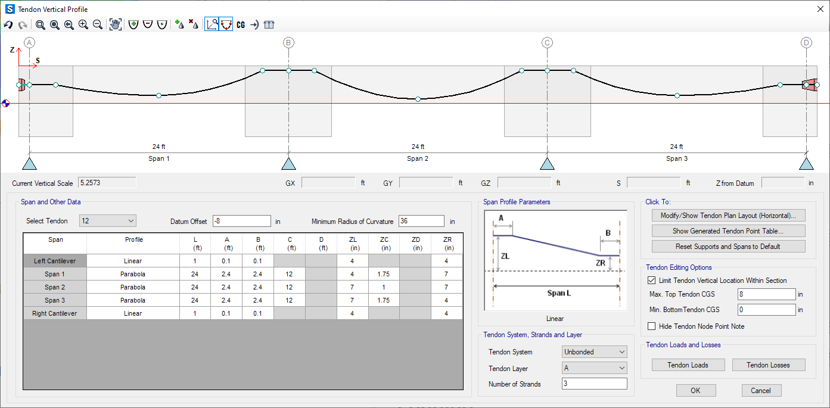Click the Number of Strands input field

pos(594,384)
